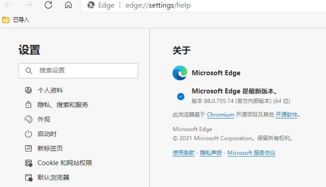Image resolution: width=326 pixels, height=187 pixels.
Task: Open the 使用条款 link
Action: coord(183,153)
